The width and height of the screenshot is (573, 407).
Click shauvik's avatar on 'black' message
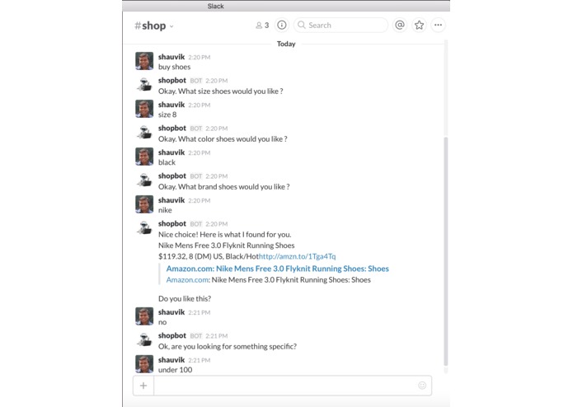point(144,157)
